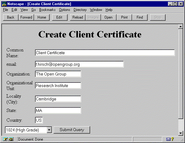Click the Open toolbar button
The width and height of the screenshot is (185, 143).
click(x=109, y=17)
